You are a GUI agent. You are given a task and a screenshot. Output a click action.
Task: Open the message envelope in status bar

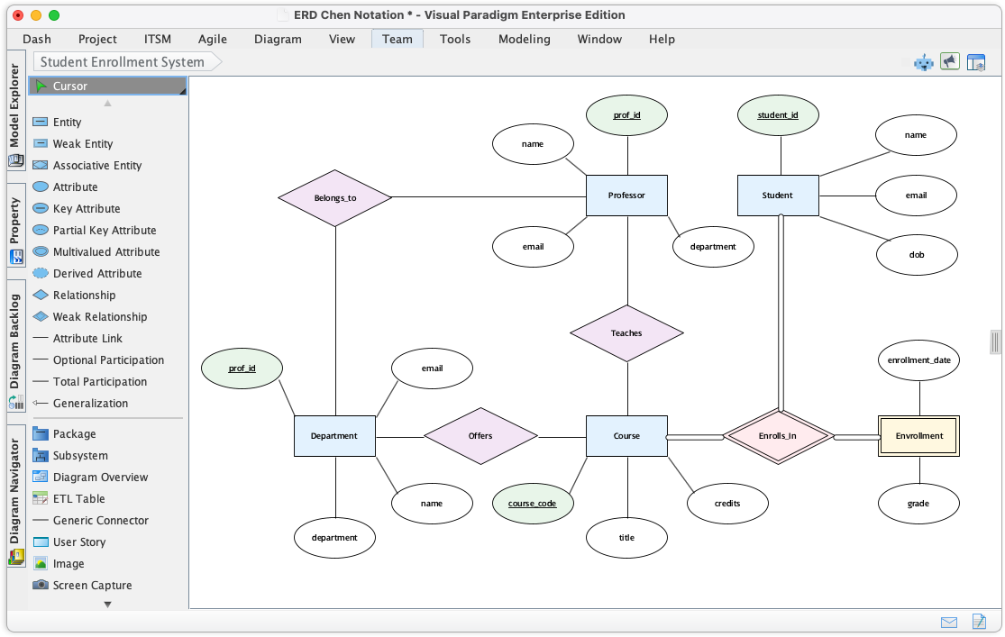coord(948,623)
